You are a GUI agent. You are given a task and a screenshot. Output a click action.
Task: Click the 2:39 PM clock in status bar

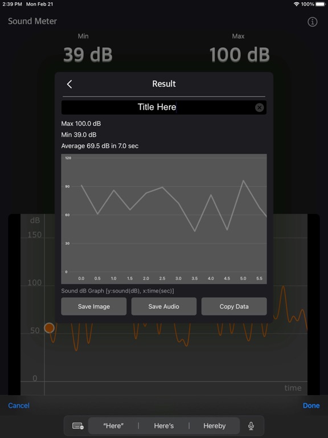(x=13, y=4)
